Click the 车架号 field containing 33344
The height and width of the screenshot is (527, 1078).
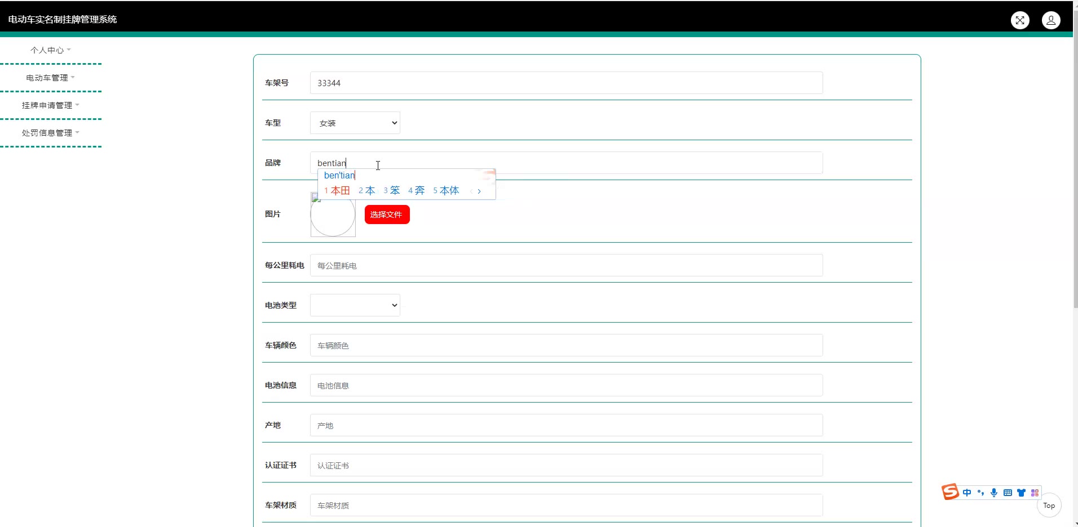[567, 83]
